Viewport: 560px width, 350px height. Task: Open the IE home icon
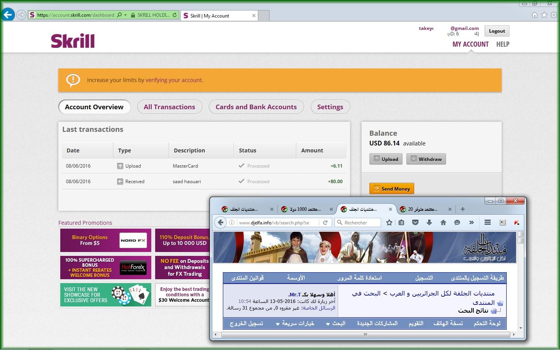535,15
